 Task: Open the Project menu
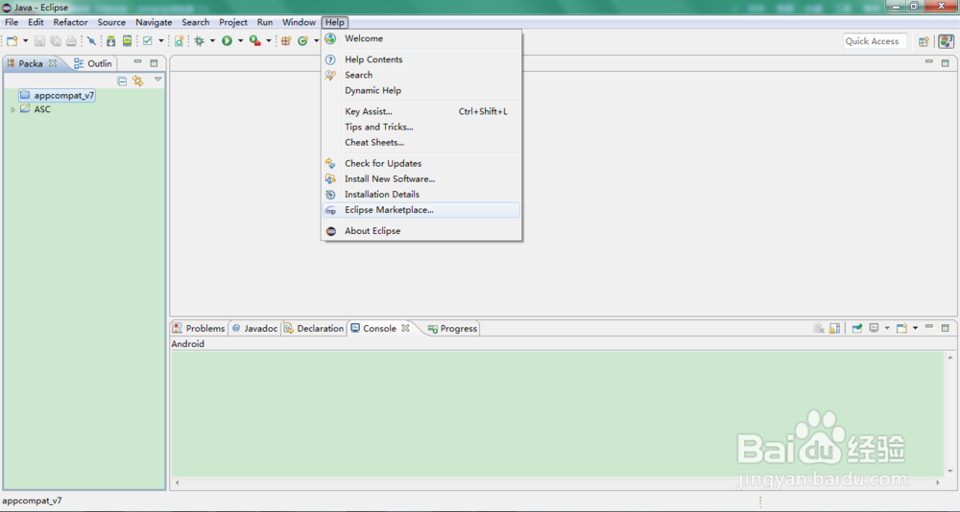[x=233, y=22]
